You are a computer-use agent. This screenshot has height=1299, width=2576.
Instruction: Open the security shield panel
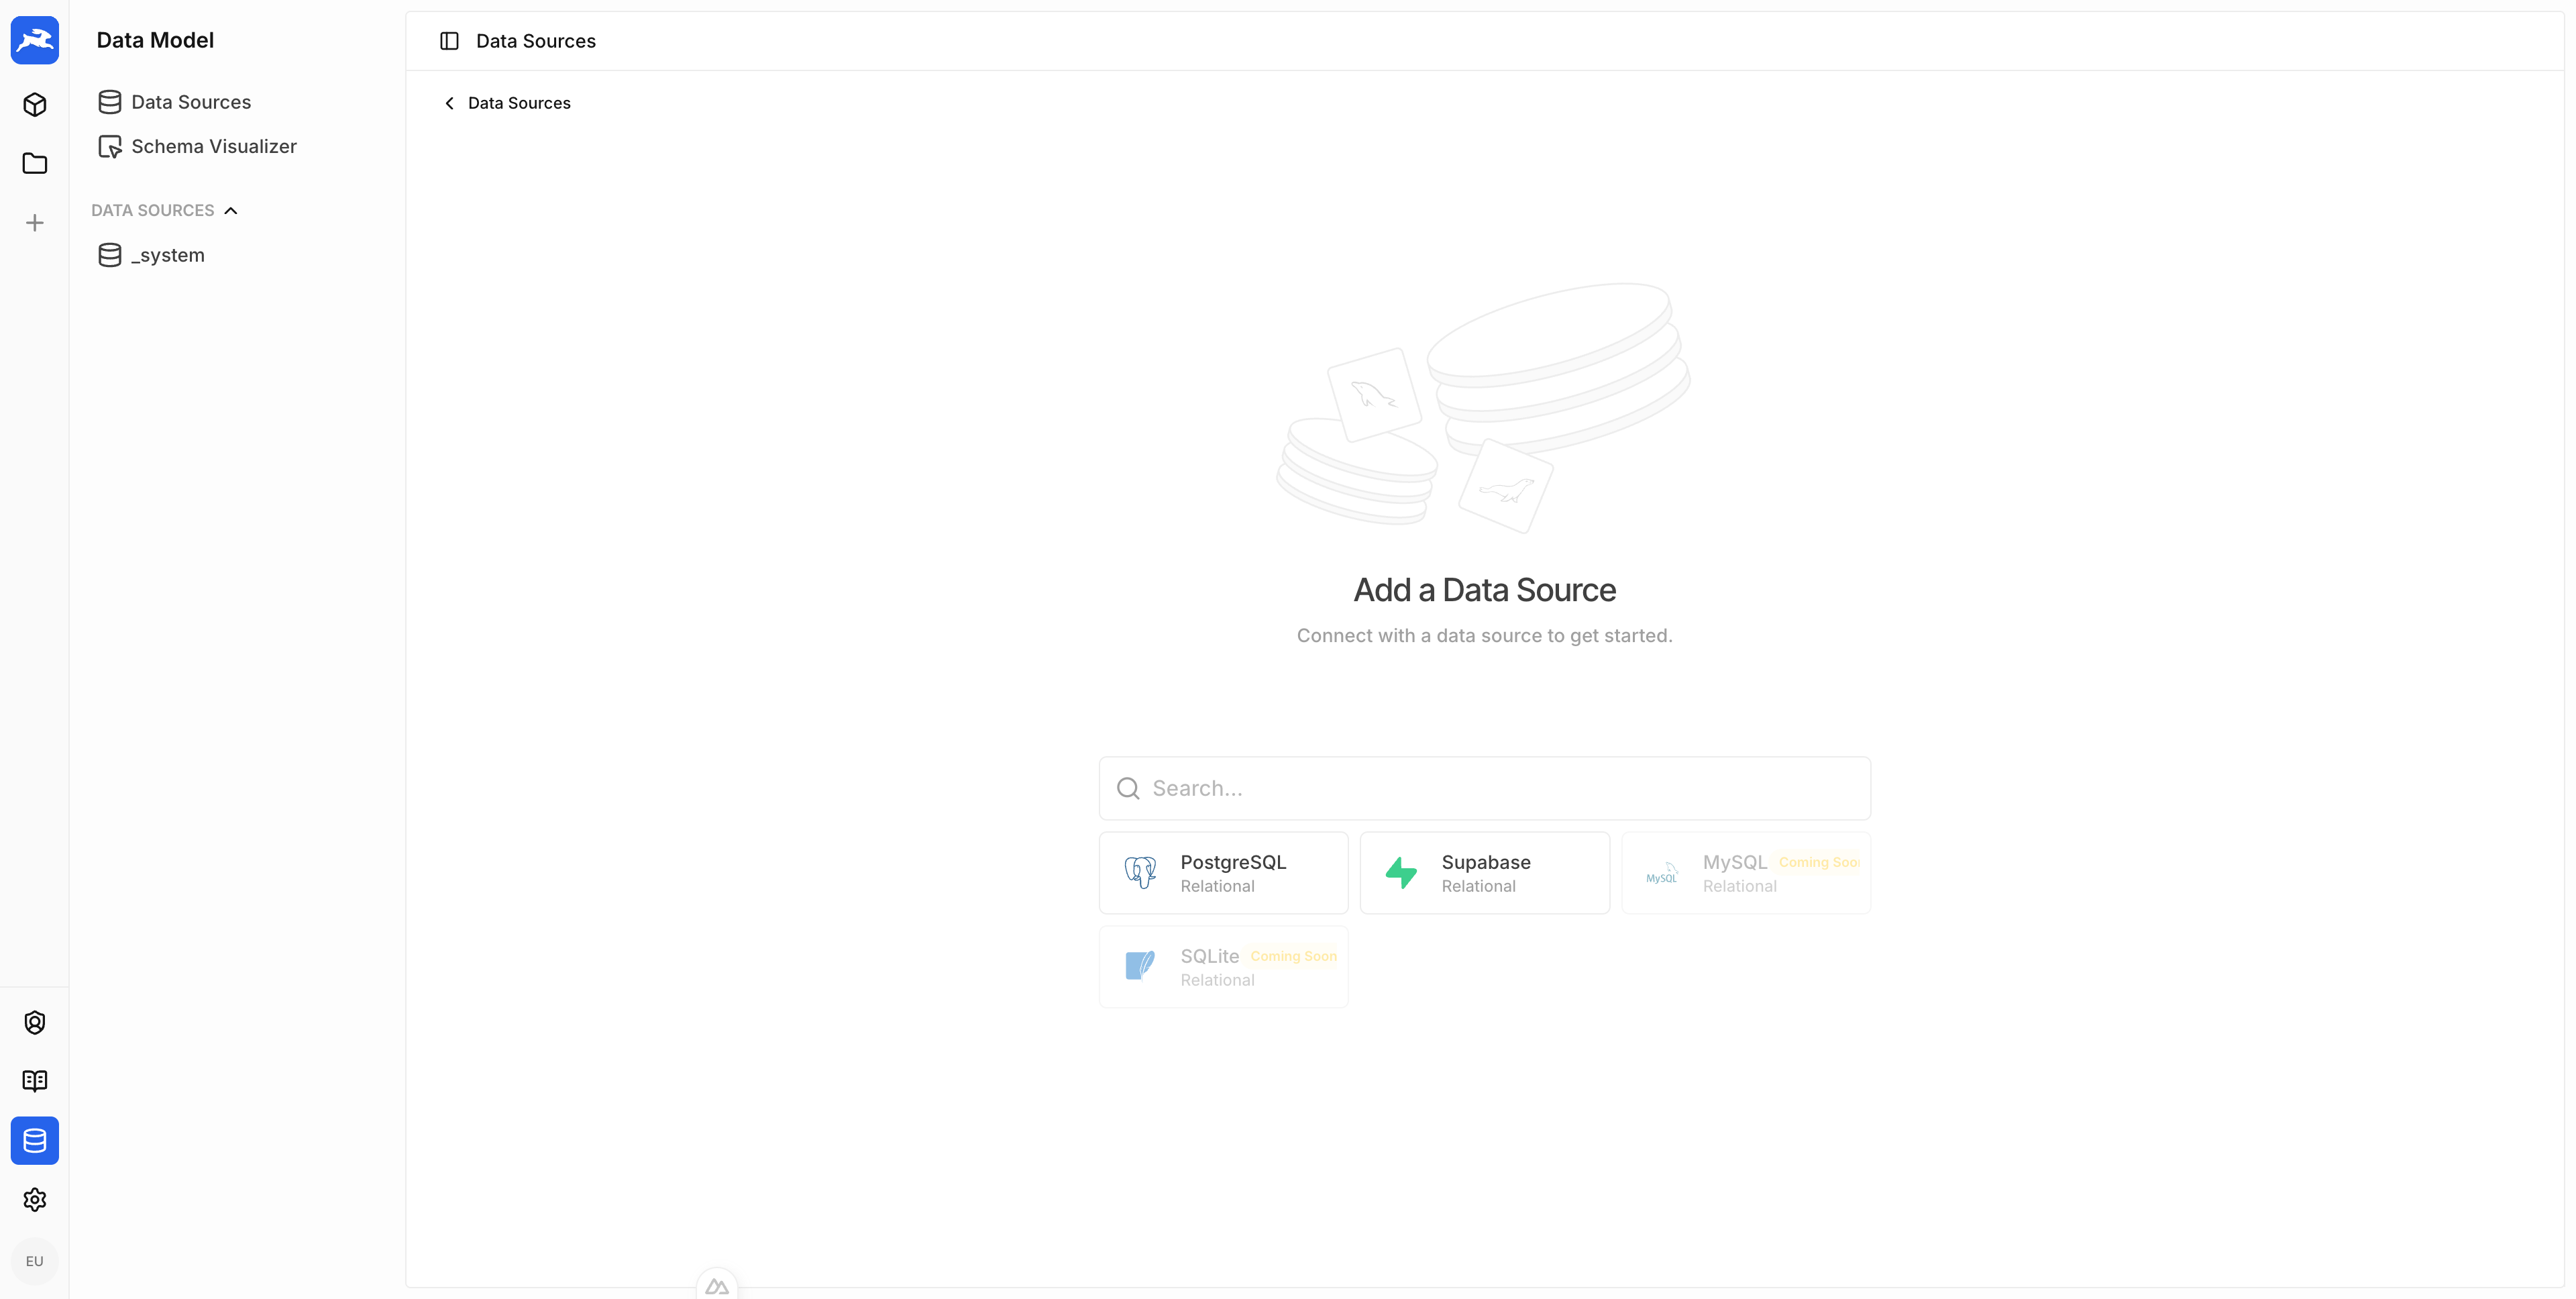point(35,1021)
